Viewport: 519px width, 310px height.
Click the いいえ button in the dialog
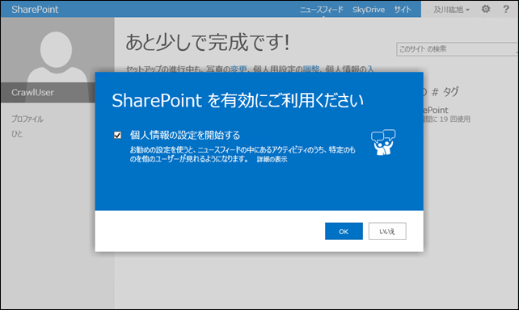pos(387,231)
